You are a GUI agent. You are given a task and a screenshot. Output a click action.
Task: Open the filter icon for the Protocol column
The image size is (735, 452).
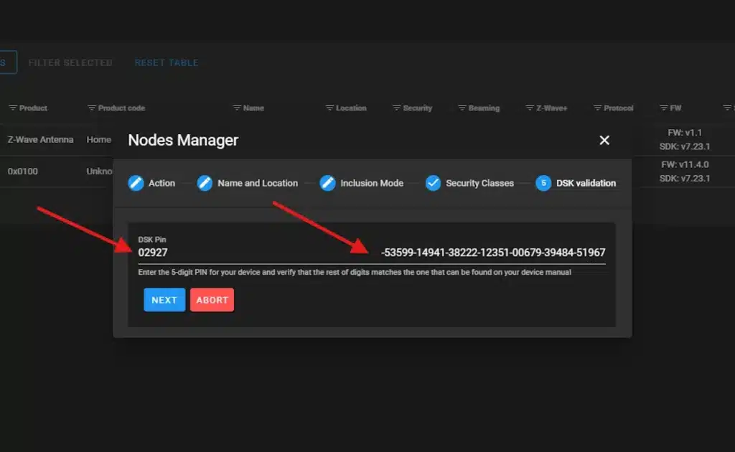597,108
